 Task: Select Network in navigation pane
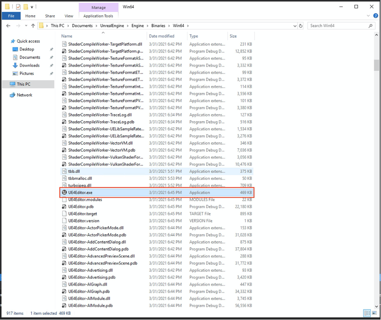click(x=24, y=95)
